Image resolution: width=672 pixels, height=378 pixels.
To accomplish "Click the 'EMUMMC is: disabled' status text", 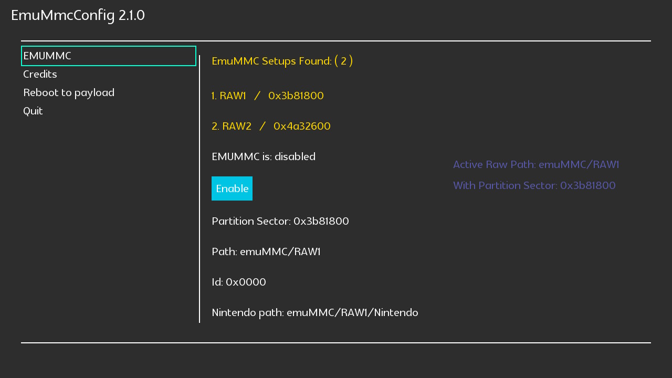I will (264, 157).
